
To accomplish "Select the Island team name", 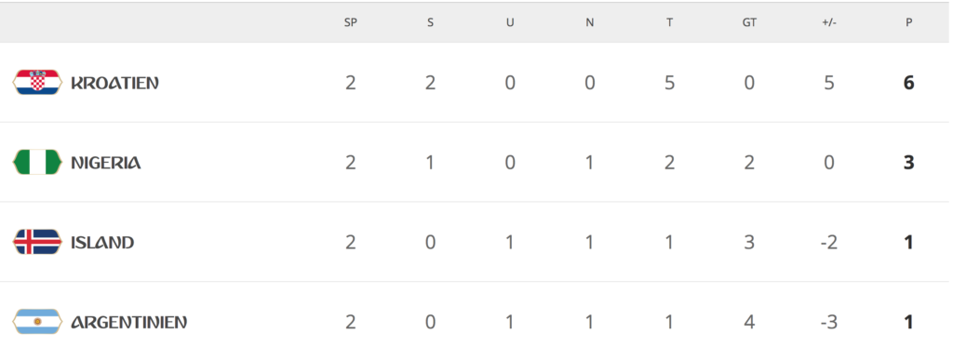I will coord(102,243).
